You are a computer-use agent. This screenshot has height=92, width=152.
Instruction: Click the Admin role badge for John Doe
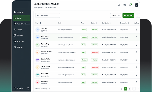84,29
